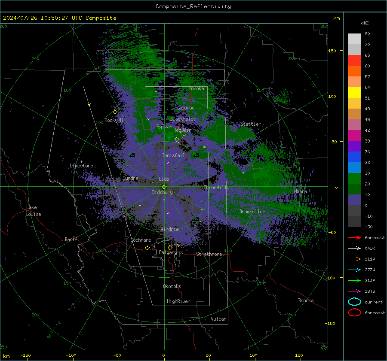Screen dimensions: 387x361
Task: Click the Blackfalds city label
Action: [x=183, y=119]
